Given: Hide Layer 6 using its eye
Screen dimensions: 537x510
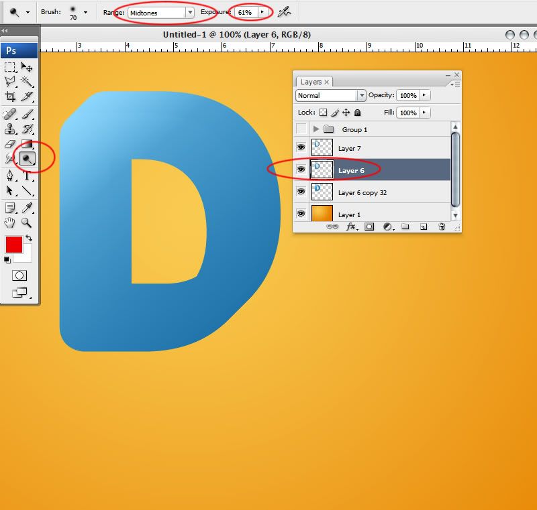Looking at the screenshot, I should 301,169.
